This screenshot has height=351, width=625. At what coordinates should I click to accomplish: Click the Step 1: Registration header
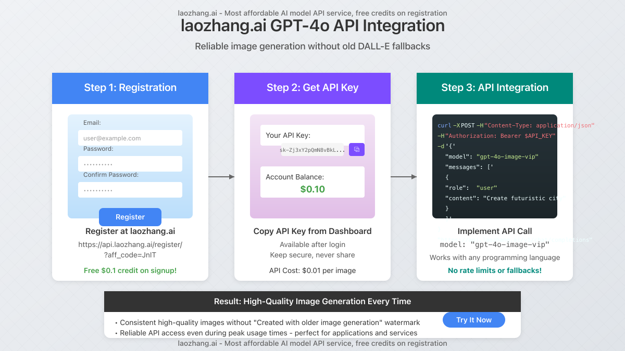(x=130, y=88)
